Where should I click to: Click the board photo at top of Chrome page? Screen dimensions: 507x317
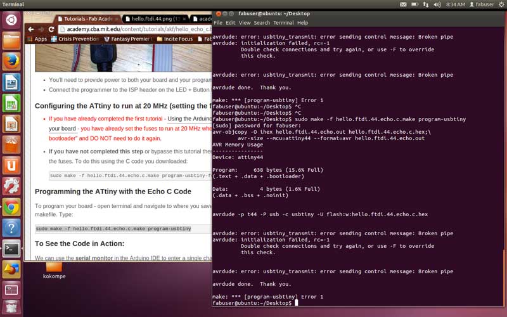(x=124, y=58)
